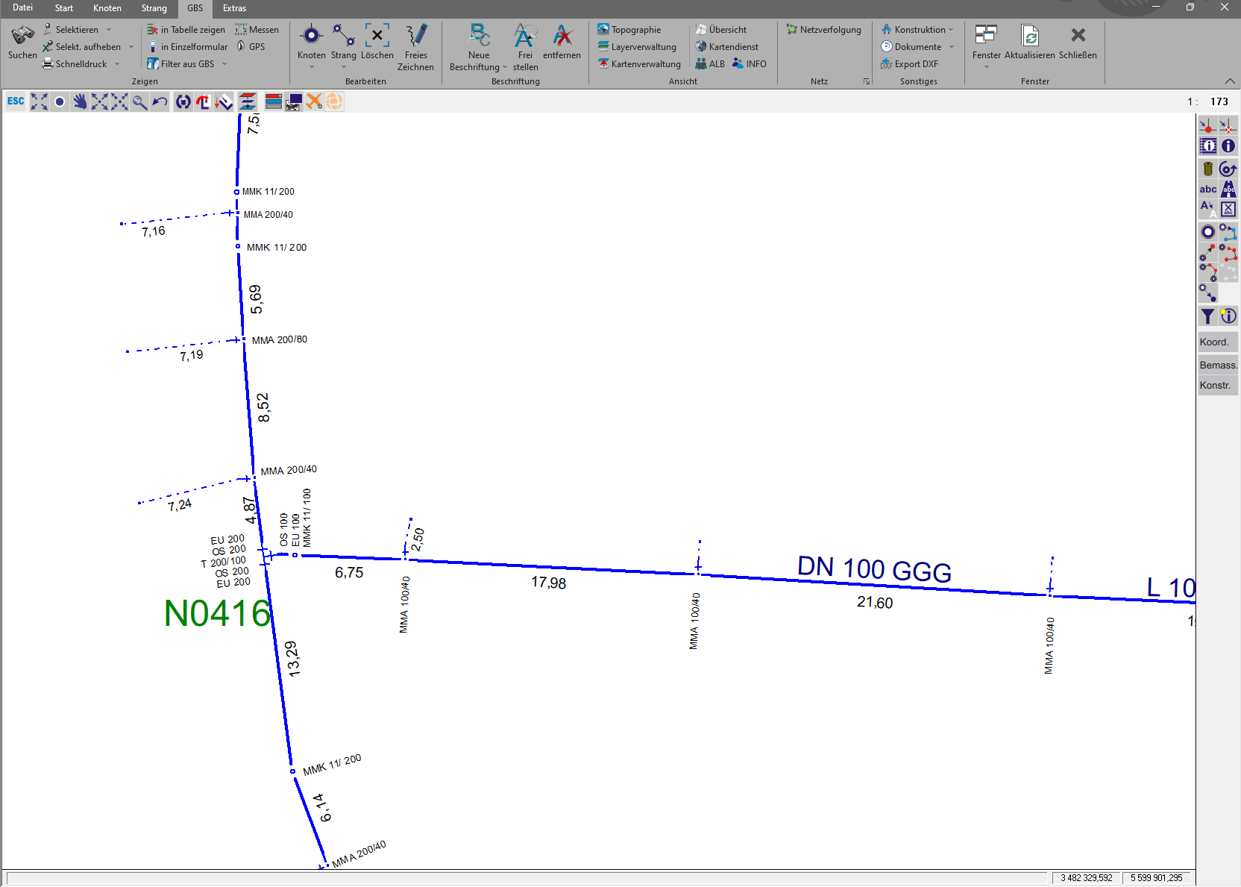This screenshot has width=1241, height=887.
Task: Expand the Konstruktion dropdown menu
Action: [x=951, y=30]
